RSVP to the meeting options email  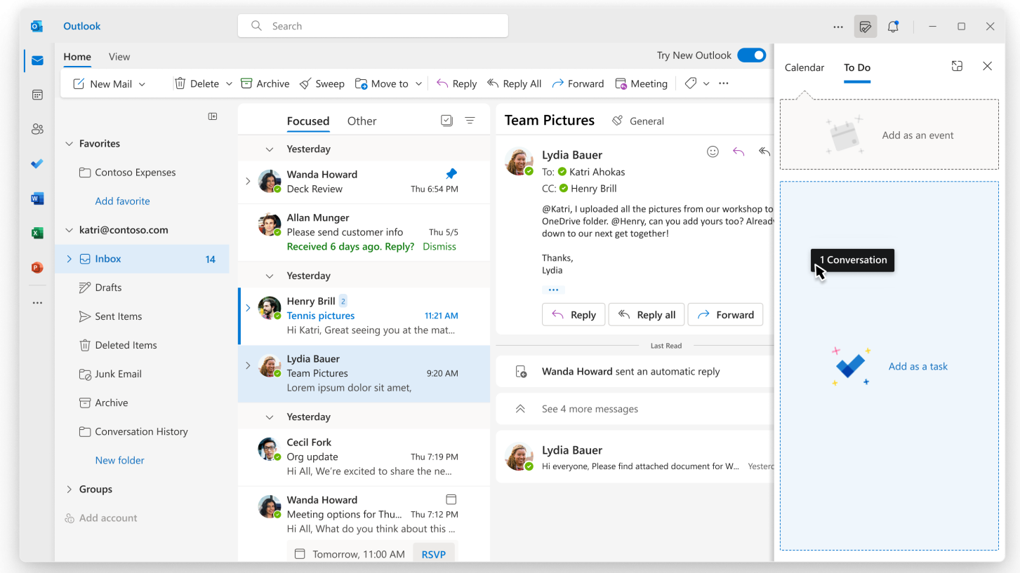pos(434,554)
